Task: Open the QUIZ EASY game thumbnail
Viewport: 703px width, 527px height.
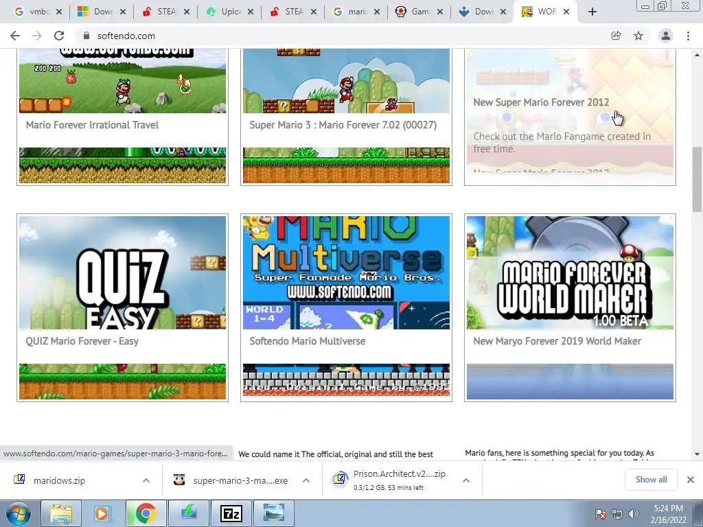Action: [x=122, y=272]
